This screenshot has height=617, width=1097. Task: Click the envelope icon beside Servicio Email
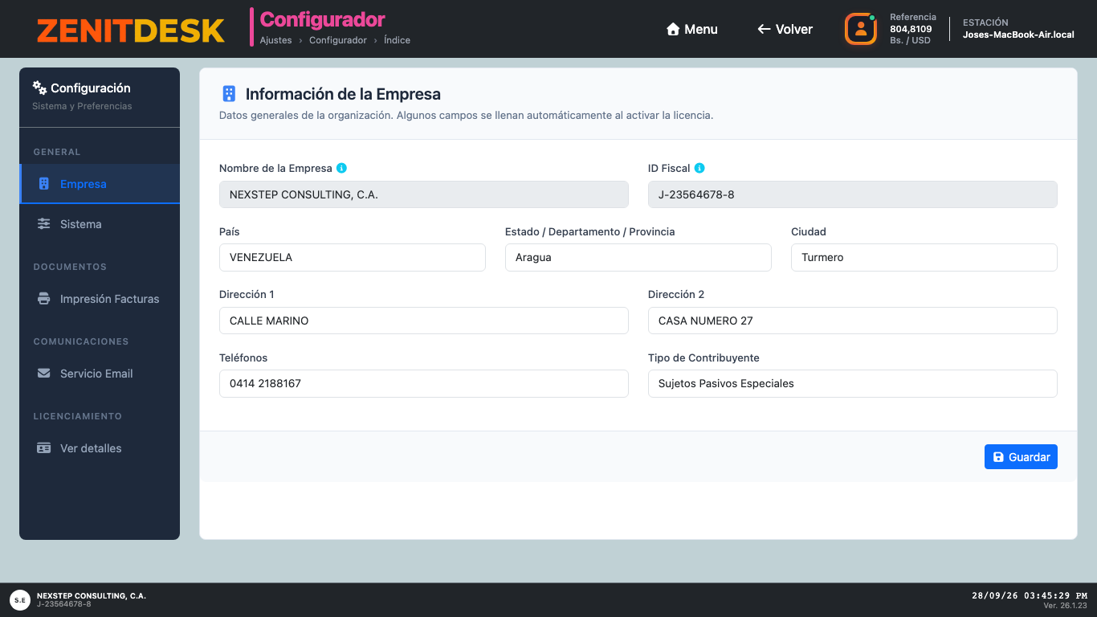[44, 374]
